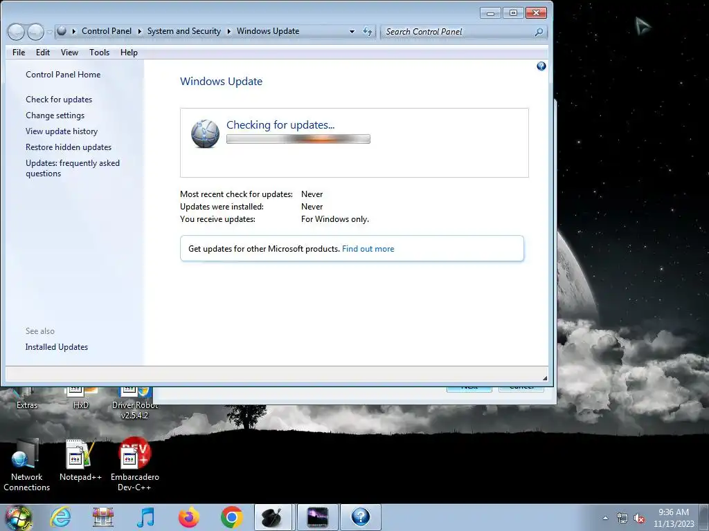
Task: Click the Forward navigation arrow button
Action: (36, 32)
